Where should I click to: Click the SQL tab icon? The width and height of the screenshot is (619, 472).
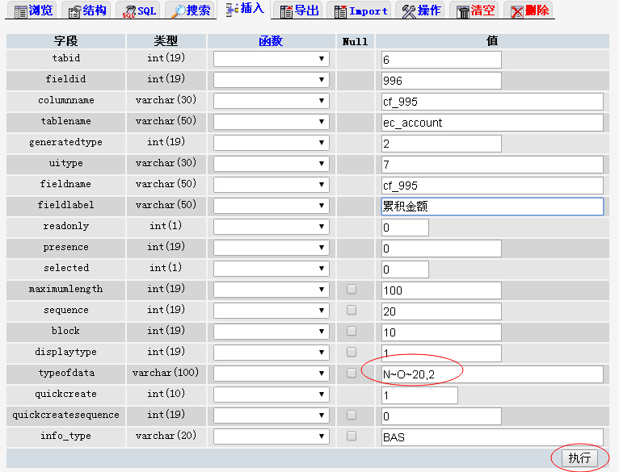[129, 12]
